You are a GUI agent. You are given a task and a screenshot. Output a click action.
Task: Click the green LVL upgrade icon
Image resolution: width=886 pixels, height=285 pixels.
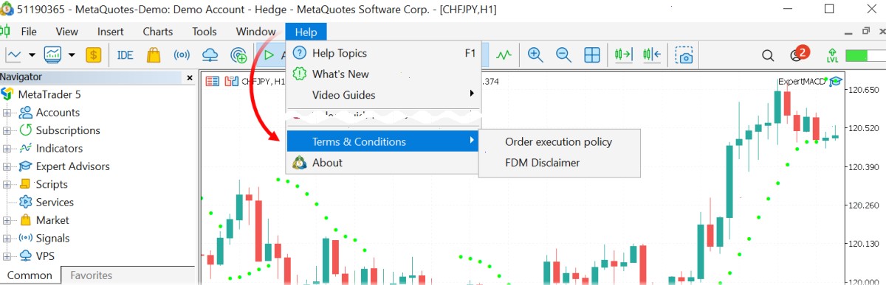[x=832, y=55]
